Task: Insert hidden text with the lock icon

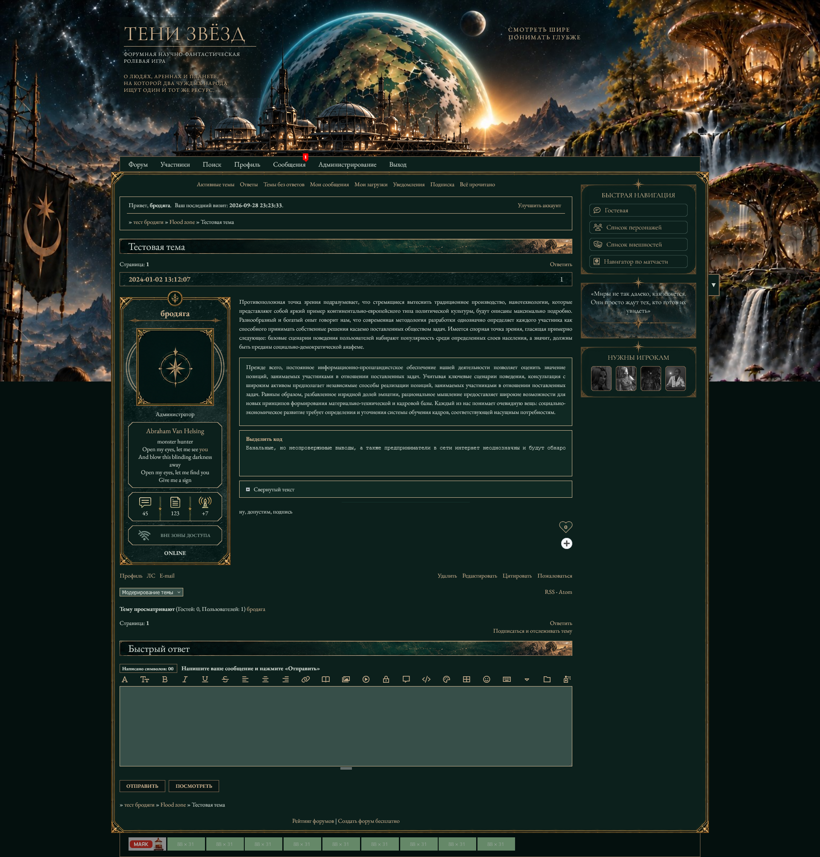Action: (x=386, y=679)
